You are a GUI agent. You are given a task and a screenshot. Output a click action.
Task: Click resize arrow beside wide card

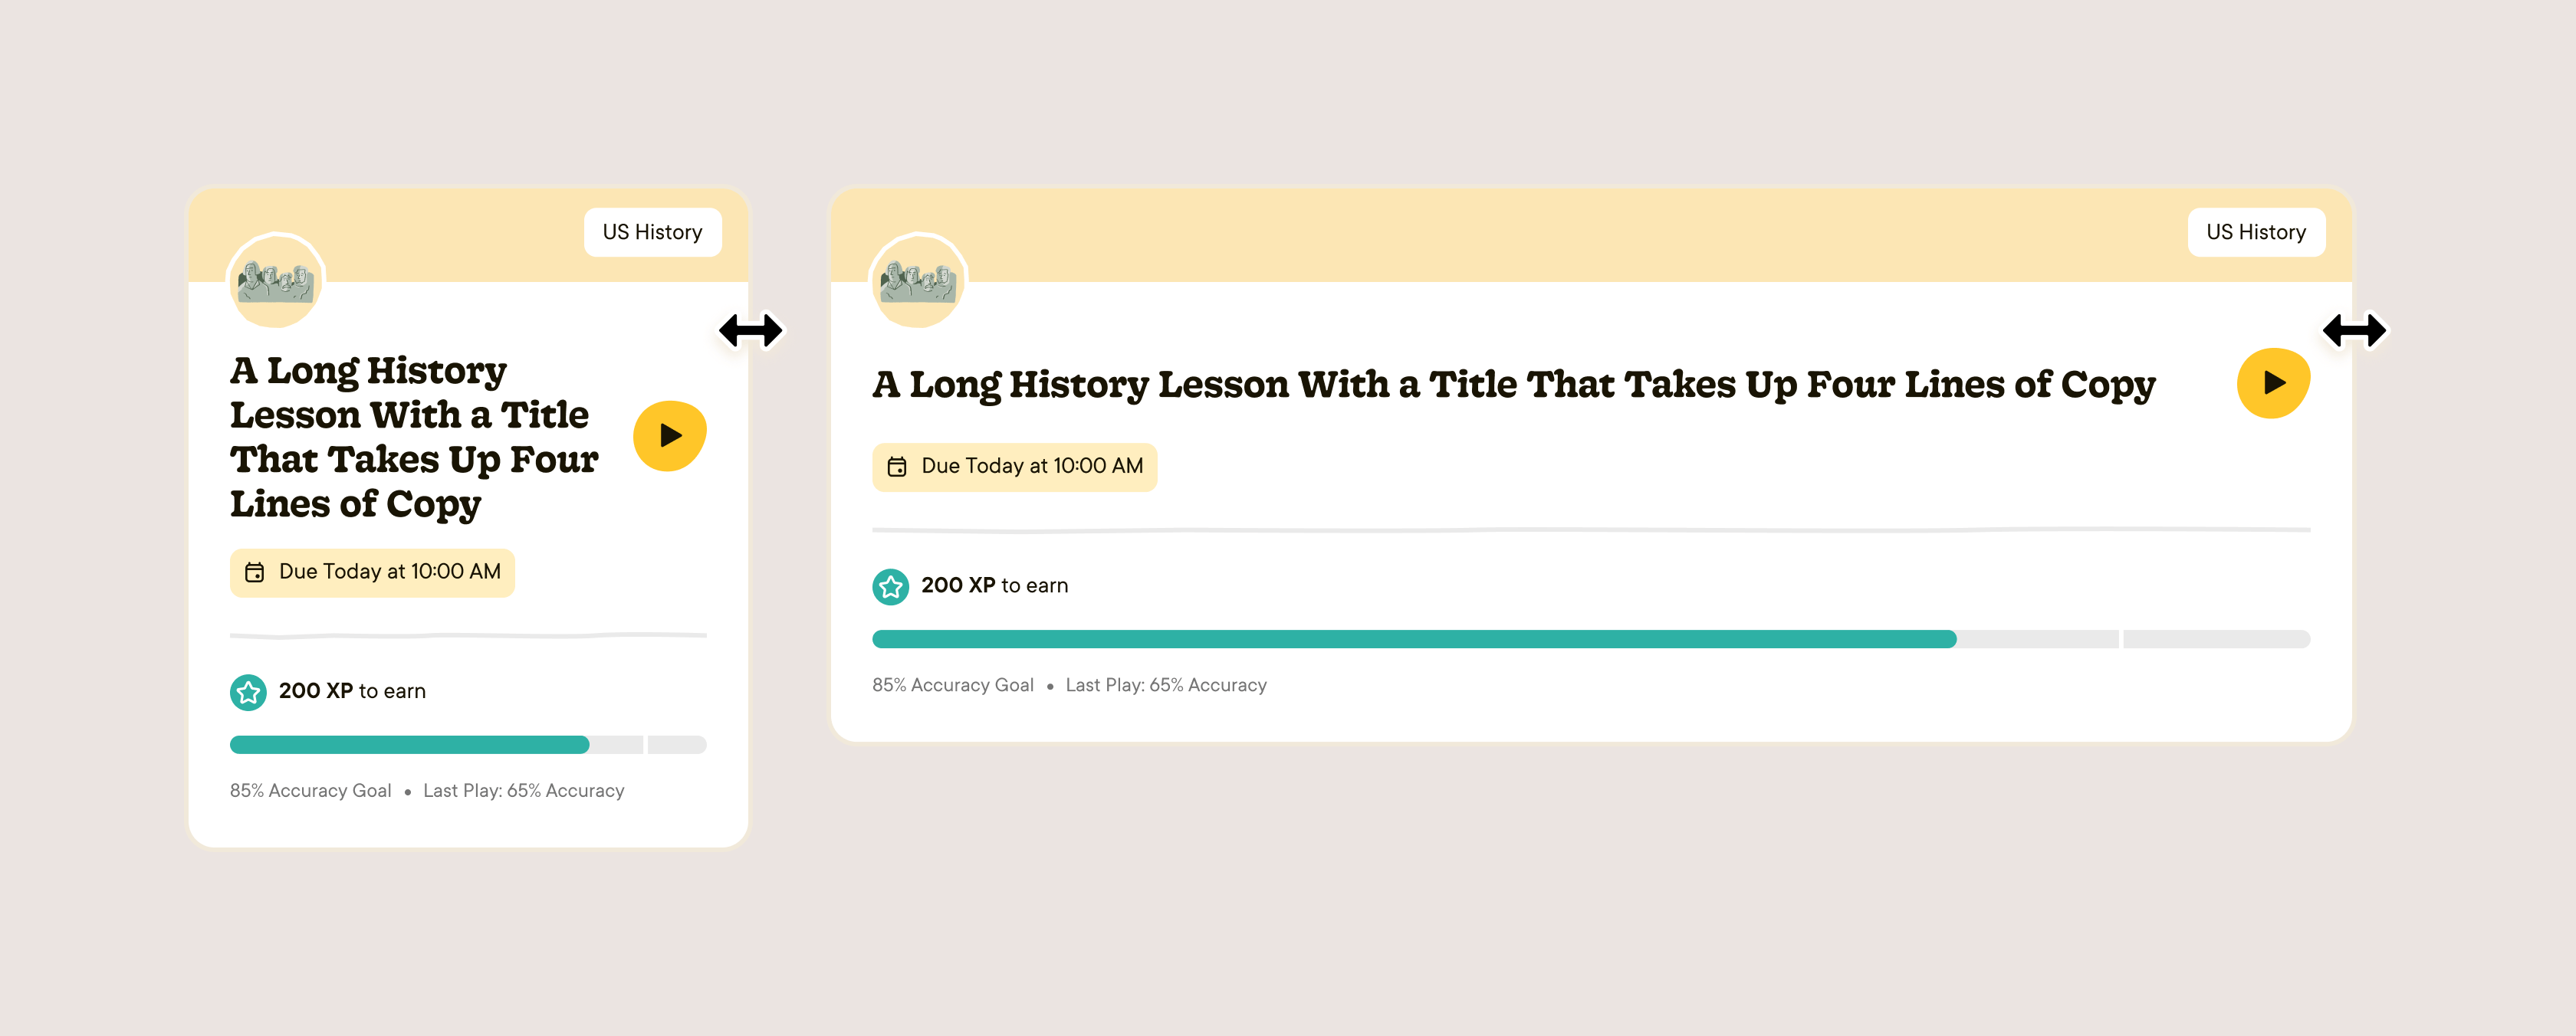(2354, 329)
